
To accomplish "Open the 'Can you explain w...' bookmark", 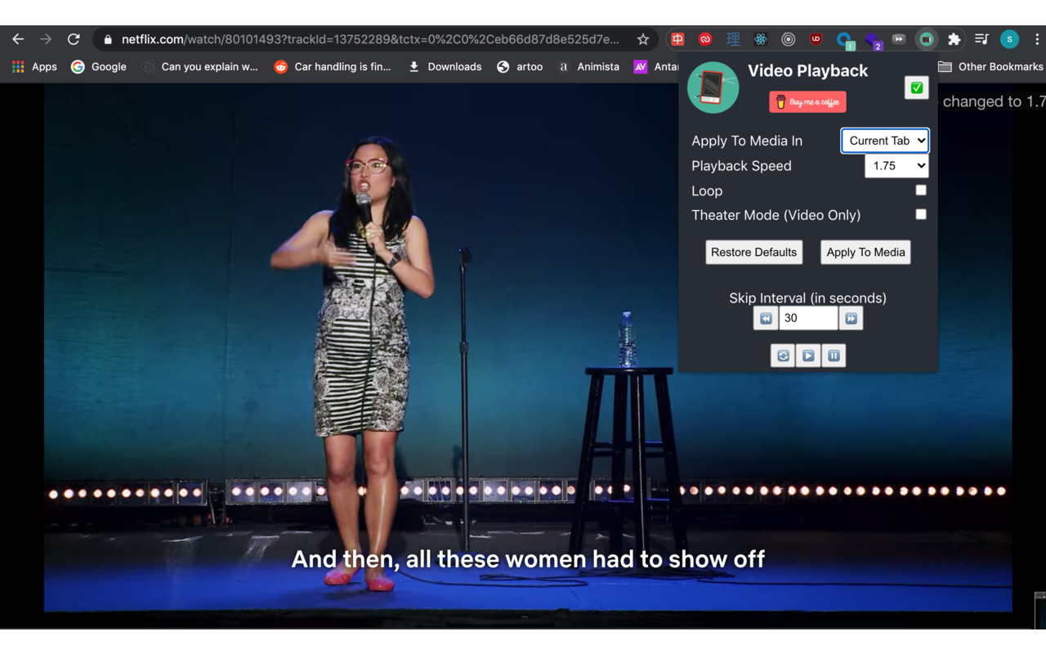I will [x=200, y=66].
